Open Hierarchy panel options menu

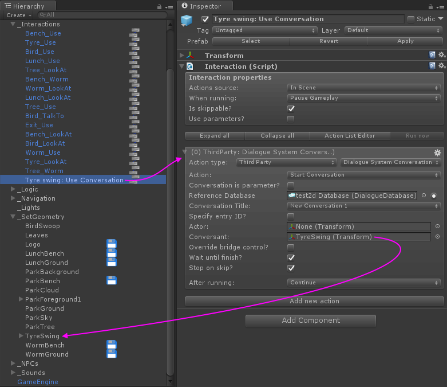click(169, 7)
